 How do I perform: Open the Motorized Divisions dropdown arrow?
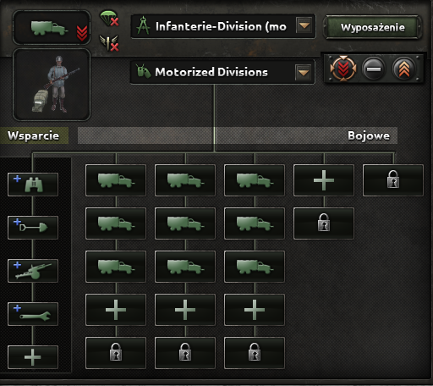(x=304, y=72)
